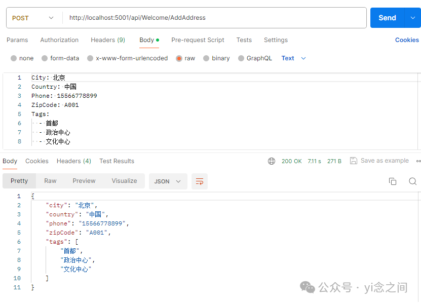This screenshot has height=304, width=421.
Task: Click the response value "文化中心"
Action: pos(75,270)
